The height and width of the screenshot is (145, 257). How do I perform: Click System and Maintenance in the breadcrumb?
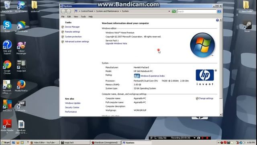(x=107, y=11)
